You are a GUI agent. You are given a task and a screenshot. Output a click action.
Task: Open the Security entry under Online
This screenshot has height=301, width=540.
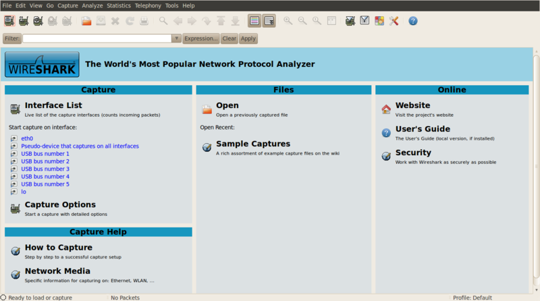coord(413,153)
